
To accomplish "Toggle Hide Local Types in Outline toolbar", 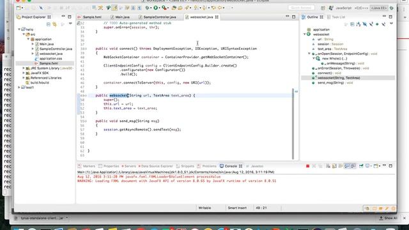I will click(x=383, y=24).
